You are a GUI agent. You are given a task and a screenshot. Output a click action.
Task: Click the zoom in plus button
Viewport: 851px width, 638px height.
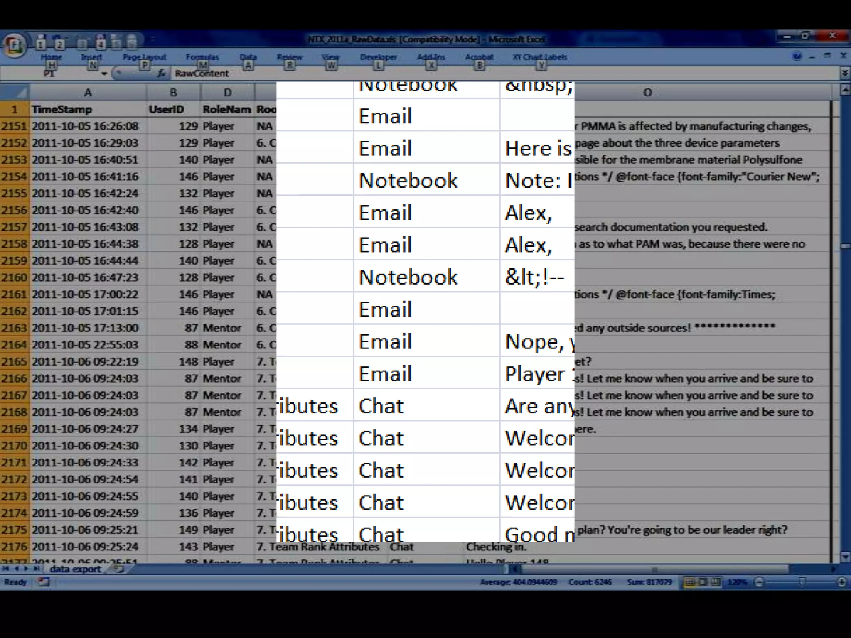(841, 582)
